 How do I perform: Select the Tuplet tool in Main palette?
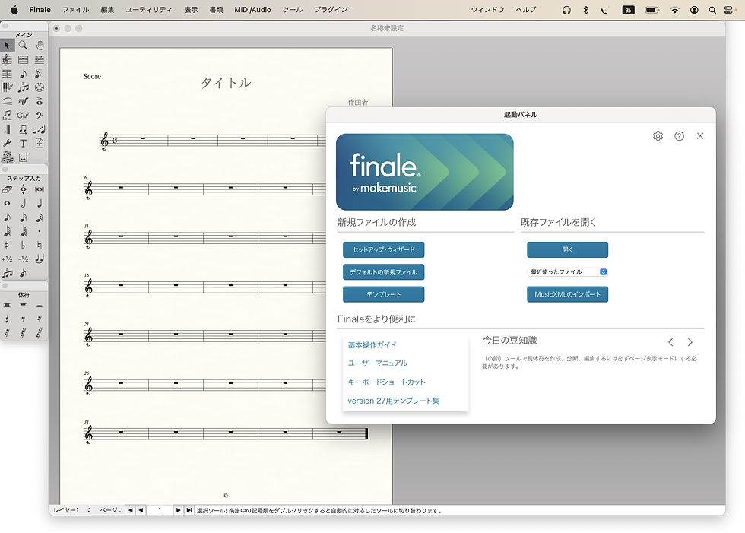click(24, 87)
